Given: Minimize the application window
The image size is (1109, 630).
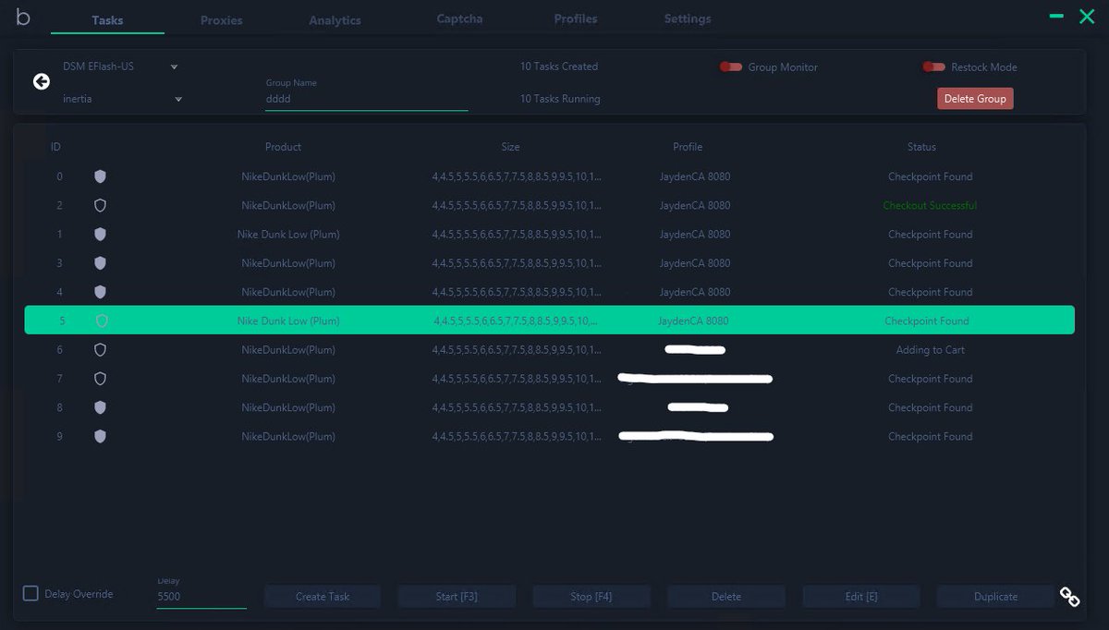Looking at the screenshot, I should (1056, 17).
